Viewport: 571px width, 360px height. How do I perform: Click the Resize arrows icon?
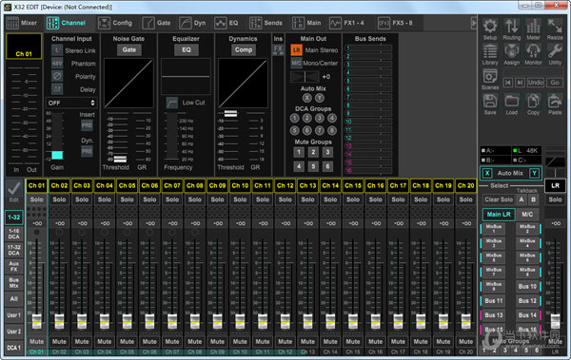[x=555, y=27]
